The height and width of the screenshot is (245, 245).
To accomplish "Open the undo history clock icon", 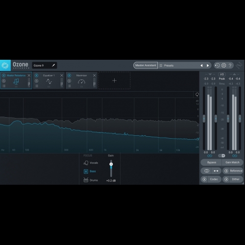I will pos(217,66).
